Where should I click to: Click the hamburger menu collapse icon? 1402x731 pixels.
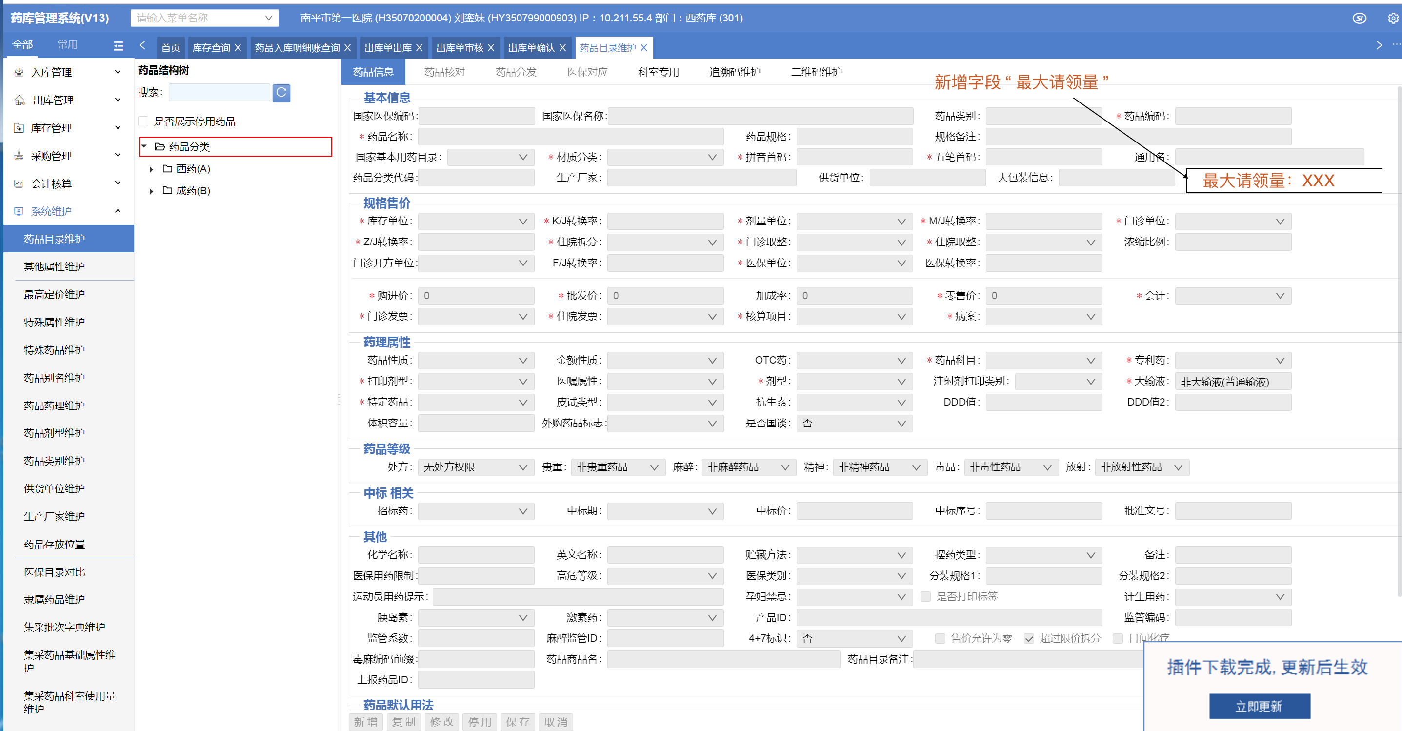tap(118, 46)
